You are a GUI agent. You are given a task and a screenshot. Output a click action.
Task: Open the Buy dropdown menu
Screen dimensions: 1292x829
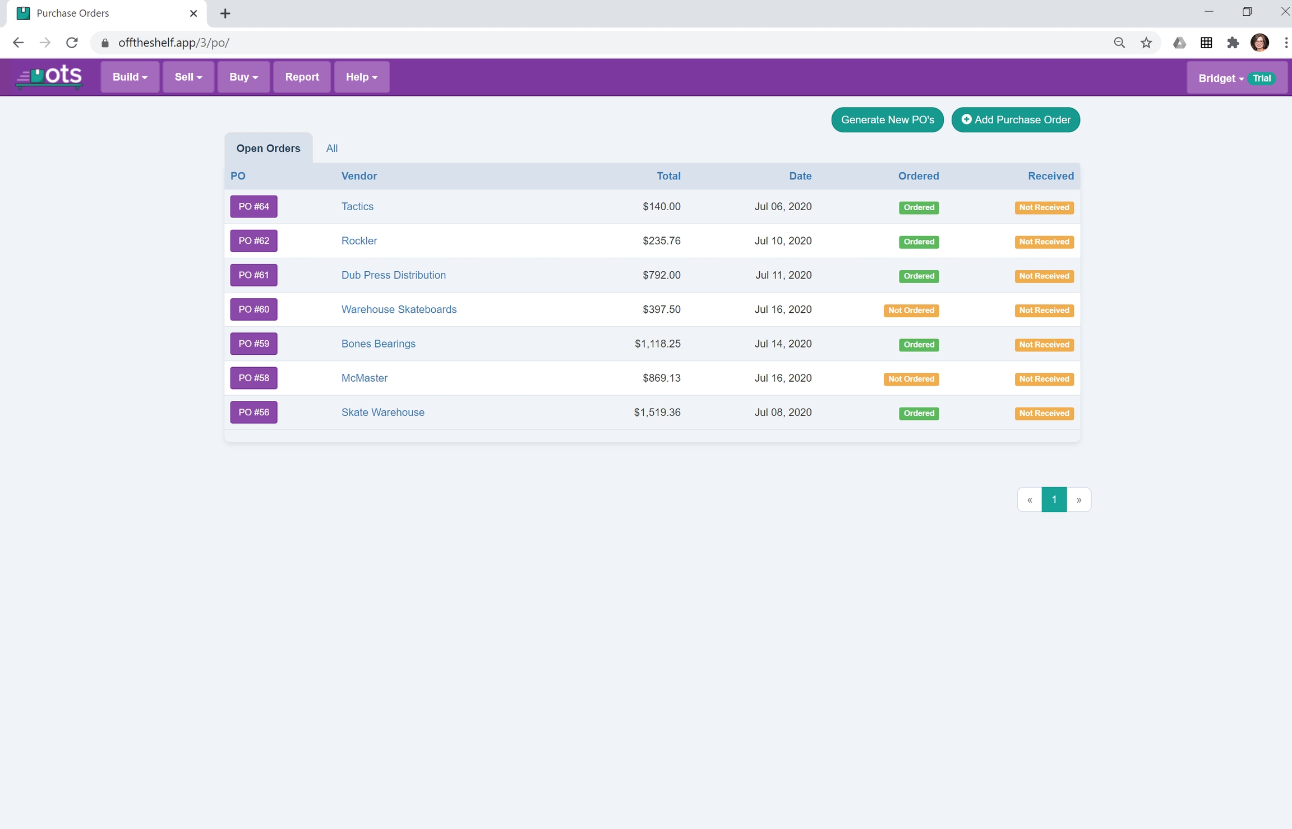click(243, 77)
